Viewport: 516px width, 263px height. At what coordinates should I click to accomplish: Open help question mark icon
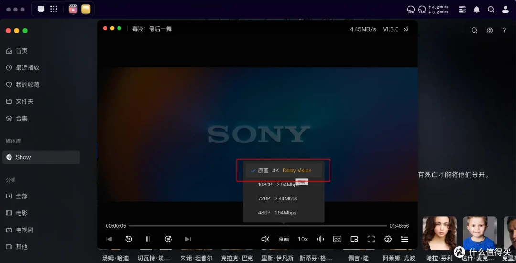tap(504, 30)
